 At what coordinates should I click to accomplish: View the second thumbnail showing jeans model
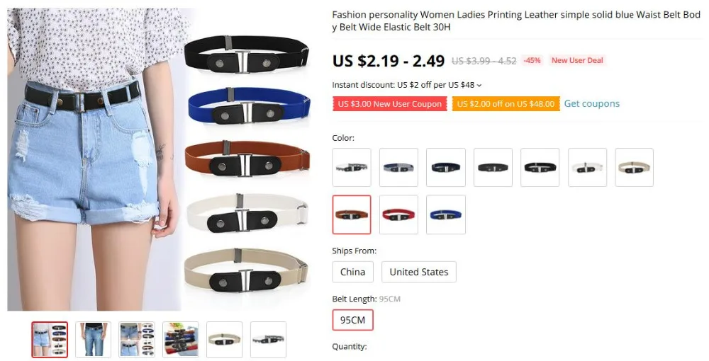pos(93,339)
